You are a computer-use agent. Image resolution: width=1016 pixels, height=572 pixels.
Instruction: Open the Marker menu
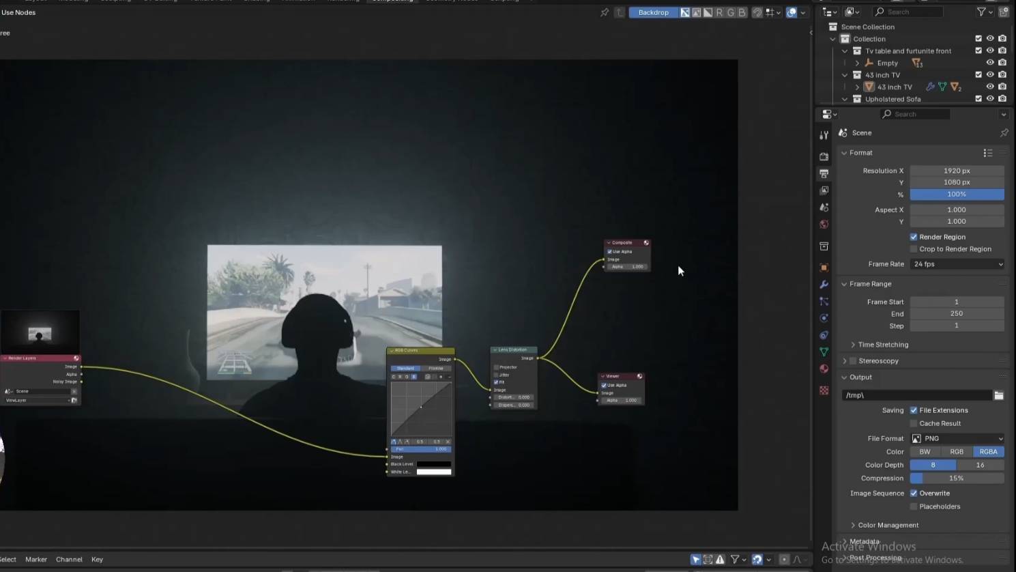click(36, 560)
